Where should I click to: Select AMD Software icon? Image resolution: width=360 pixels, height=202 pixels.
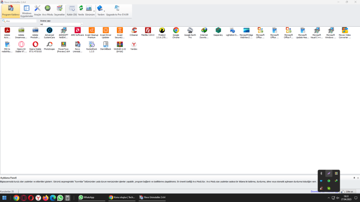coord(77,32)
